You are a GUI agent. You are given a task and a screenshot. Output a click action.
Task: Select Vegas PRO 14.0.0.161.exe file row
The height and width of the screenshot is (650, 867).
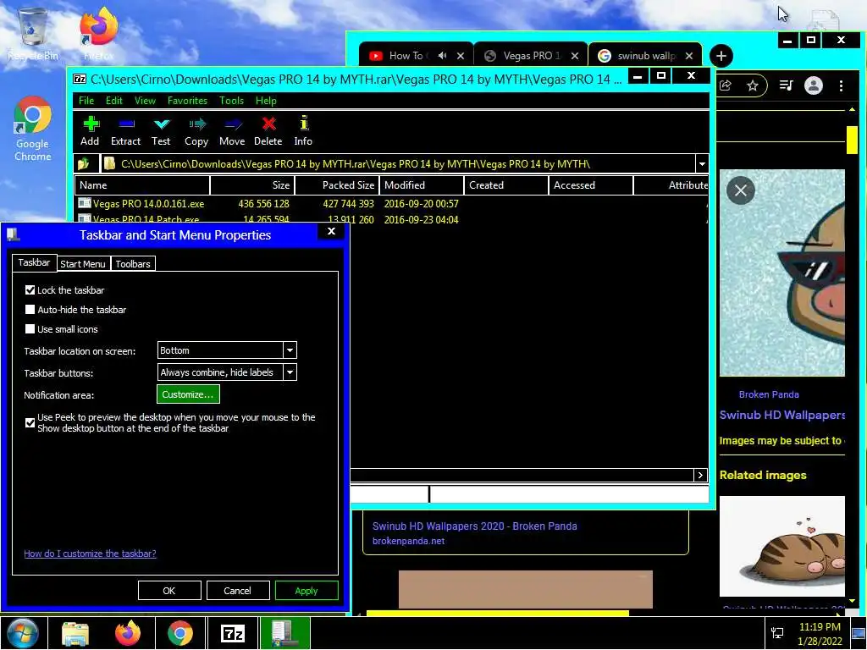click(390, 203)
